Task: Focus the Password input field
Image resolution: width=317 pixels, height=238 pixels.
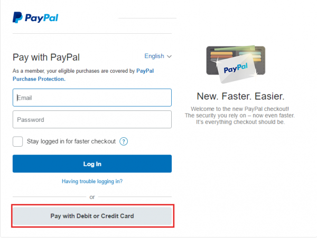Action: tap(92, 119)
